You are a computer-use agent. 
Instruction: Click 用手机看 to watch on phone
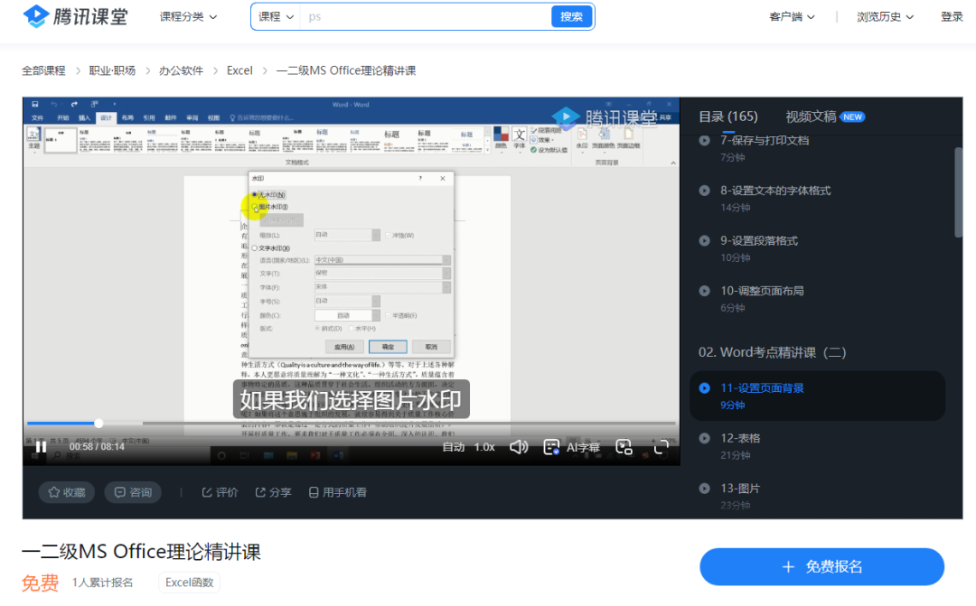[337, 492]
